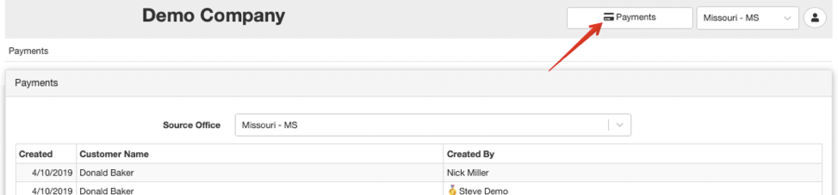The height and width of the screenshot is (195, 838).
Task: Click the Demo Company title
Action: click(x=214, y=15)
